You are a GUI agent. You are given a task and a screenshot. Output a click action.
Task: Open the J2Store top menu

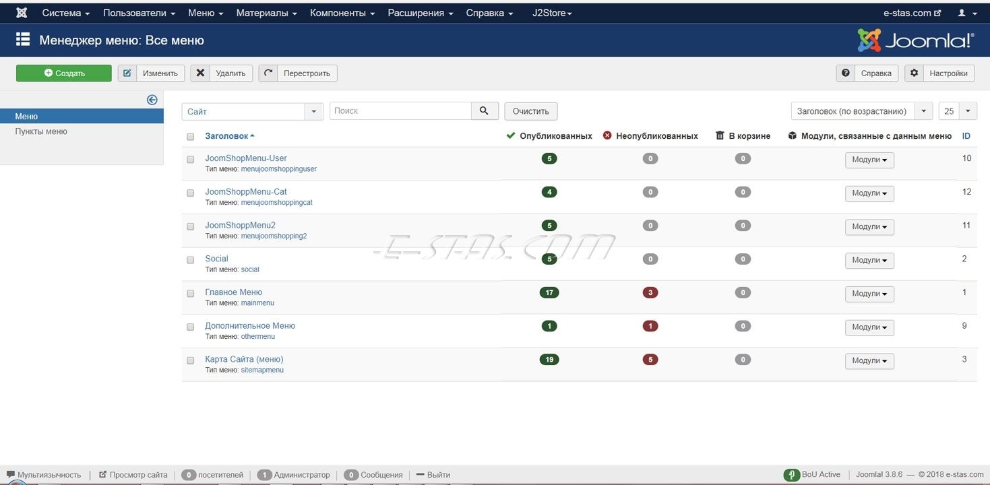click(x=552, y=13)
